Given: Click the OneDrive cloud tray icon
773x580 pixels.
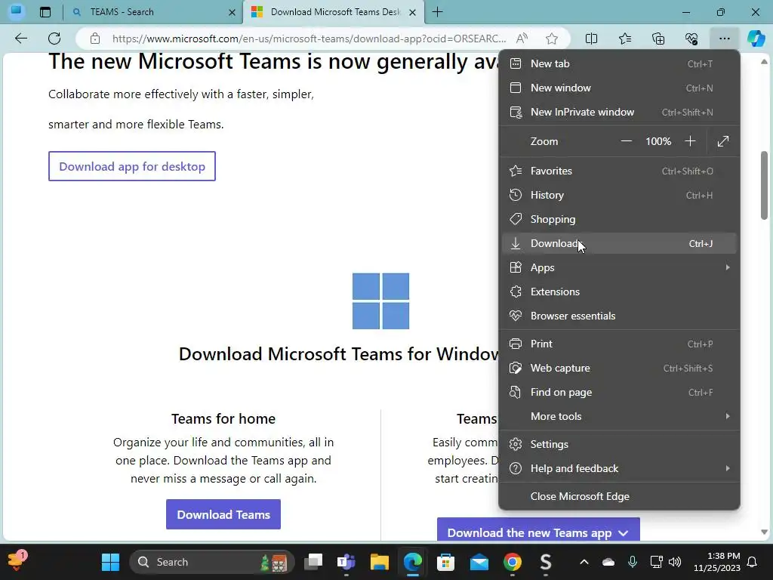Looking at the screenshot, I should [x=608, y=562].
